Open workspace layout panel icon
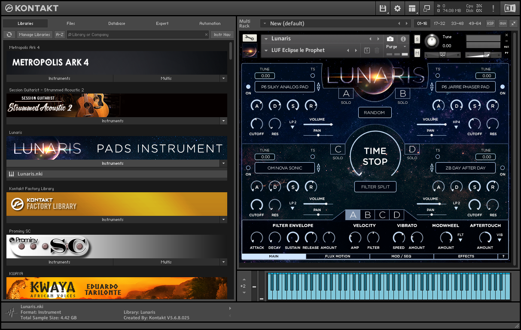The width and height of the screenshot is (521, 330). pyautogui.click(x=412, y=8)
